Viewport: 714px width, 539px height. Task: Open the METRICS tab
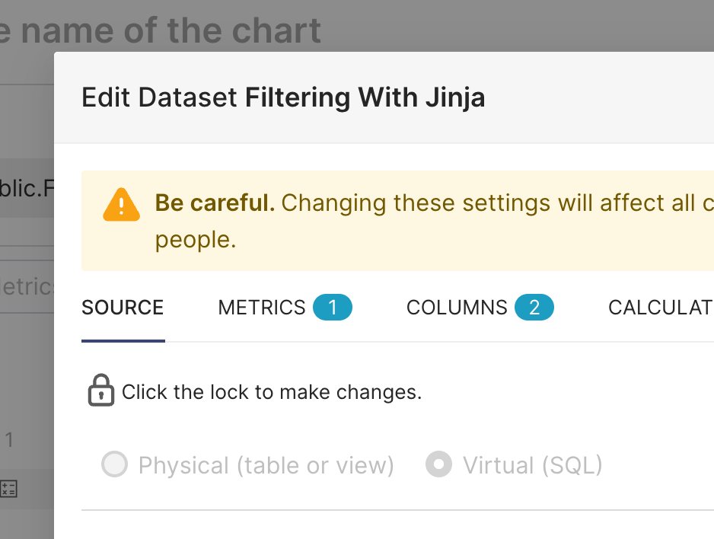[262, 308]
